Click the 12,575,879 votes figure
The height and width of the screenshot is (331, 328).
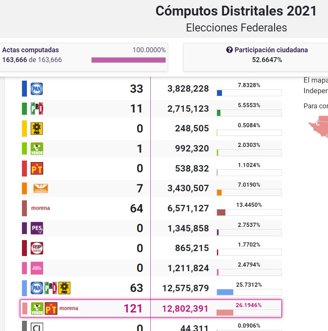186,288
